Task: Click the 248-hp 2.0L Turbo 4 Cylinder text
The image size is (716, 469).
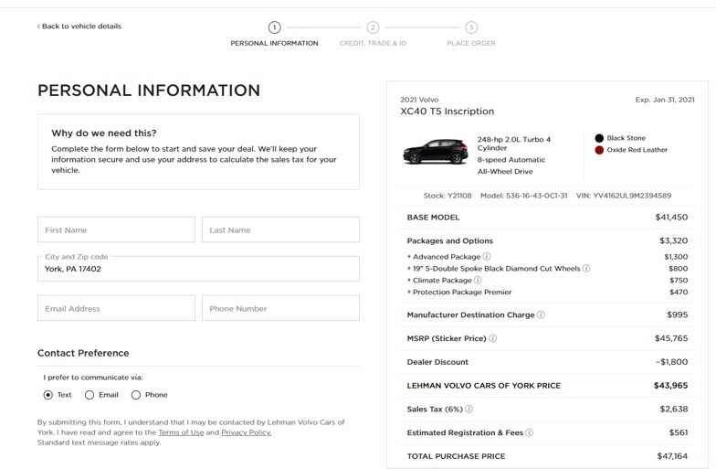Action: pos(514,144)
